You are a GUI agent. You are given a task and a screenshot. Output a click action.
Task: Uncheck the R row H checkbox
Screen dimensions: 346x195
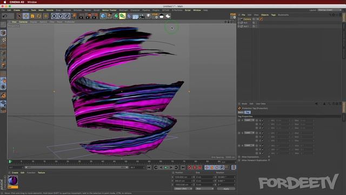pos(263,146)
